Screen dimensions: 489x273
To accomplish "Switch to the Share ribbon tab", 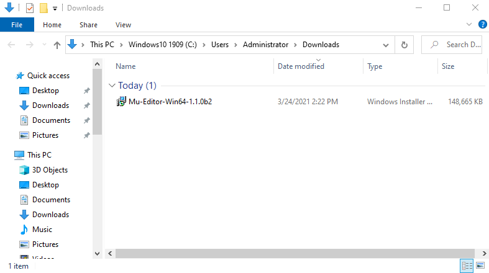I will (x=88, y=25).
